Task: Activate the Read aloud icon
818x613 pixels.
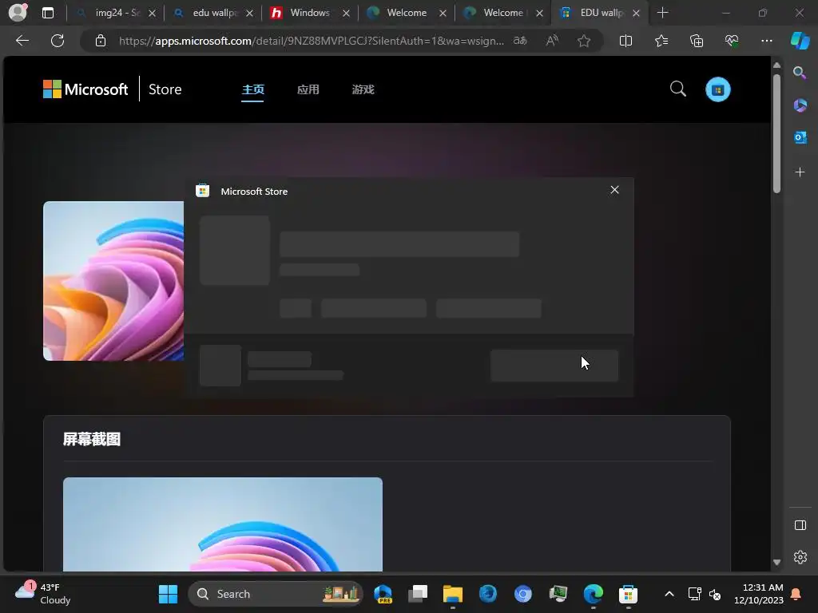Action: point(552,41)
